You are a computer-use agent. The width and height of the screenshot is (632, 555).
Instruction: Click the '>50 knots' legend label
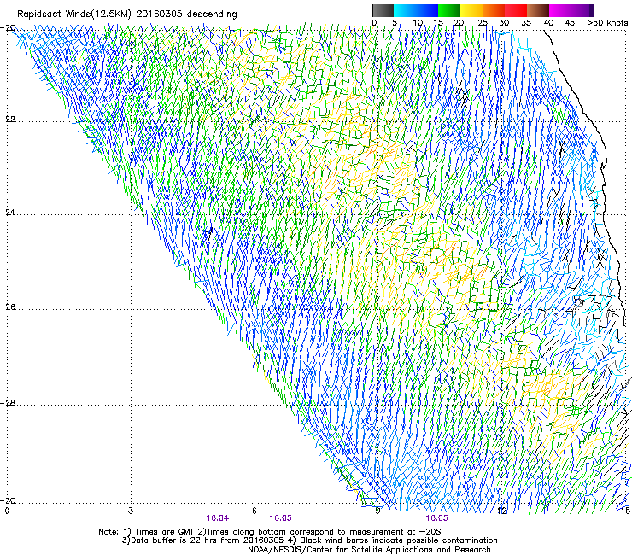(607, 23)
